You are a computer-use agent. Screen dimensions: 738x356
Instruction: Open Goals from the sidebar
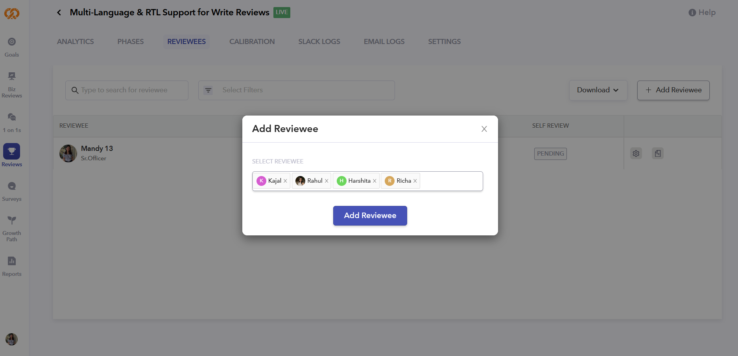[12, 47]
